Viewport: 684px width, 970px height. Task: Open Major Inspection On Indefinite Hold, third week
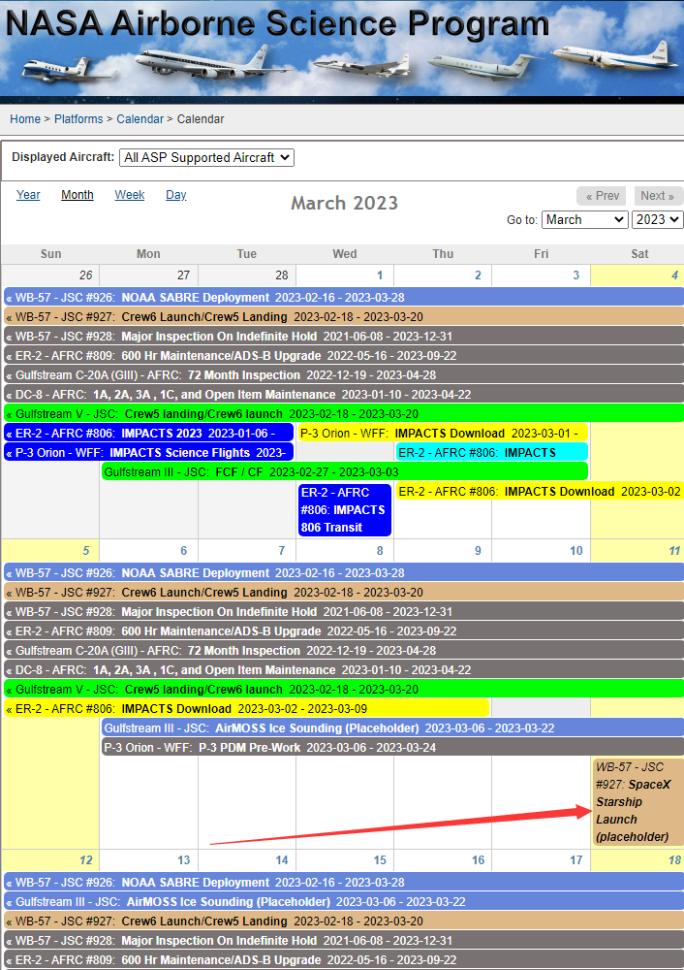click(x=344, y=940)
